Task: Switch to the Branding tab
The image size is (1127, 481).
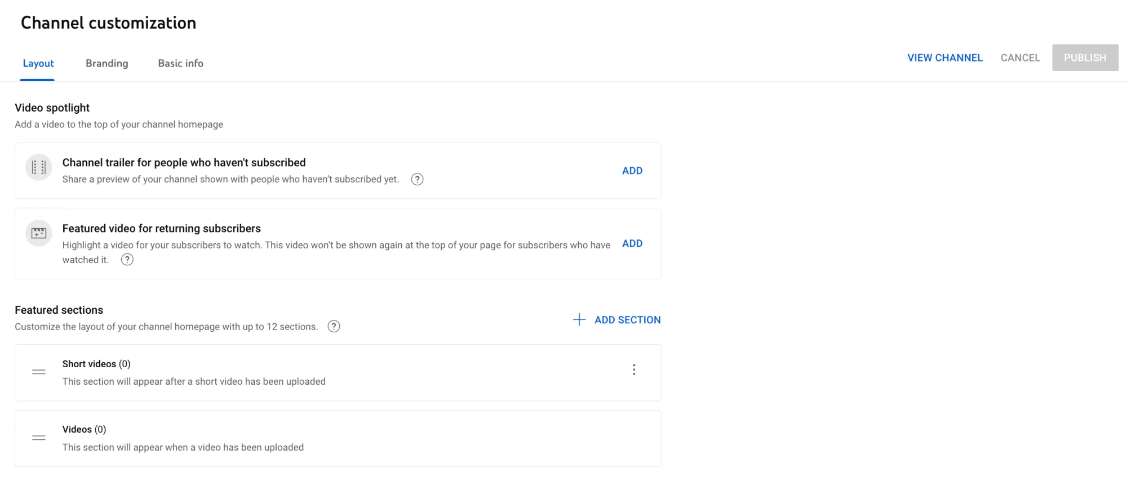Action: (x=107, y=64)
